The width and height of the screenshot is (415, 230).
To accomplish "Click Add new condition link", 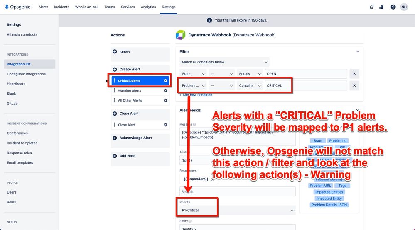I will point(196,95).
